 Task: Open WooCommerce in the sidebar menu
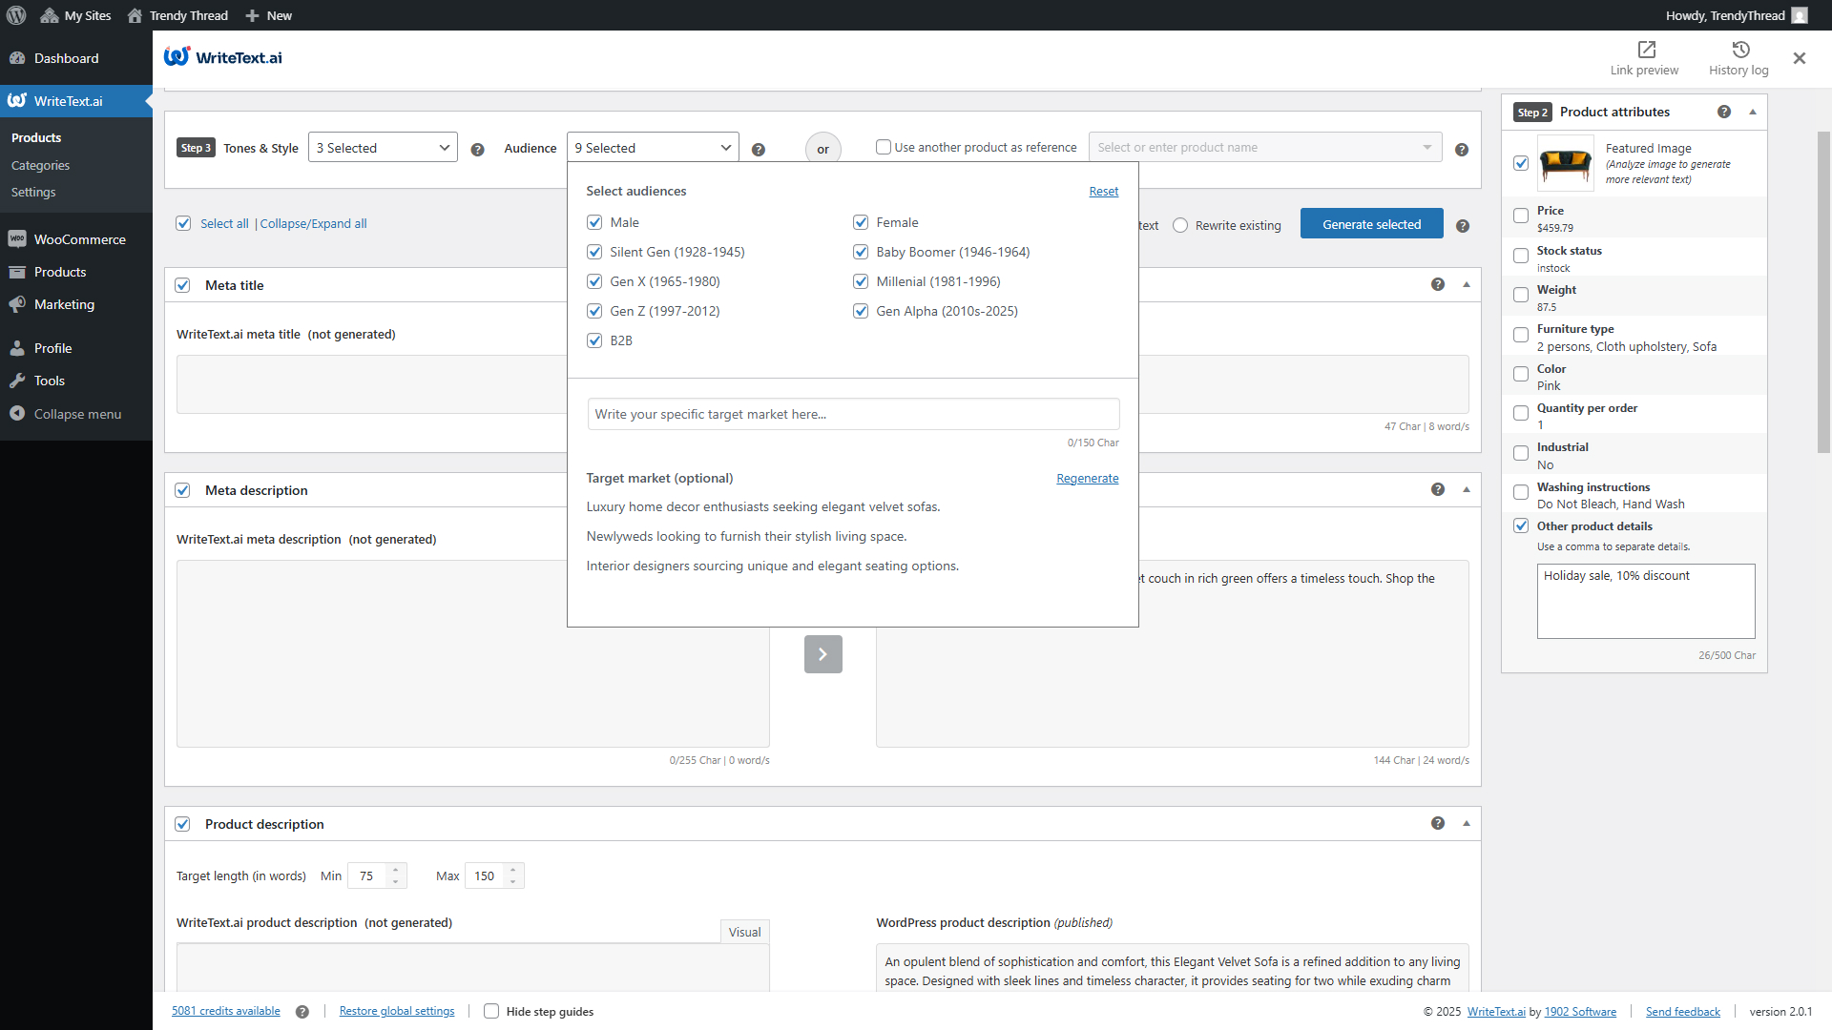[79, 239]
